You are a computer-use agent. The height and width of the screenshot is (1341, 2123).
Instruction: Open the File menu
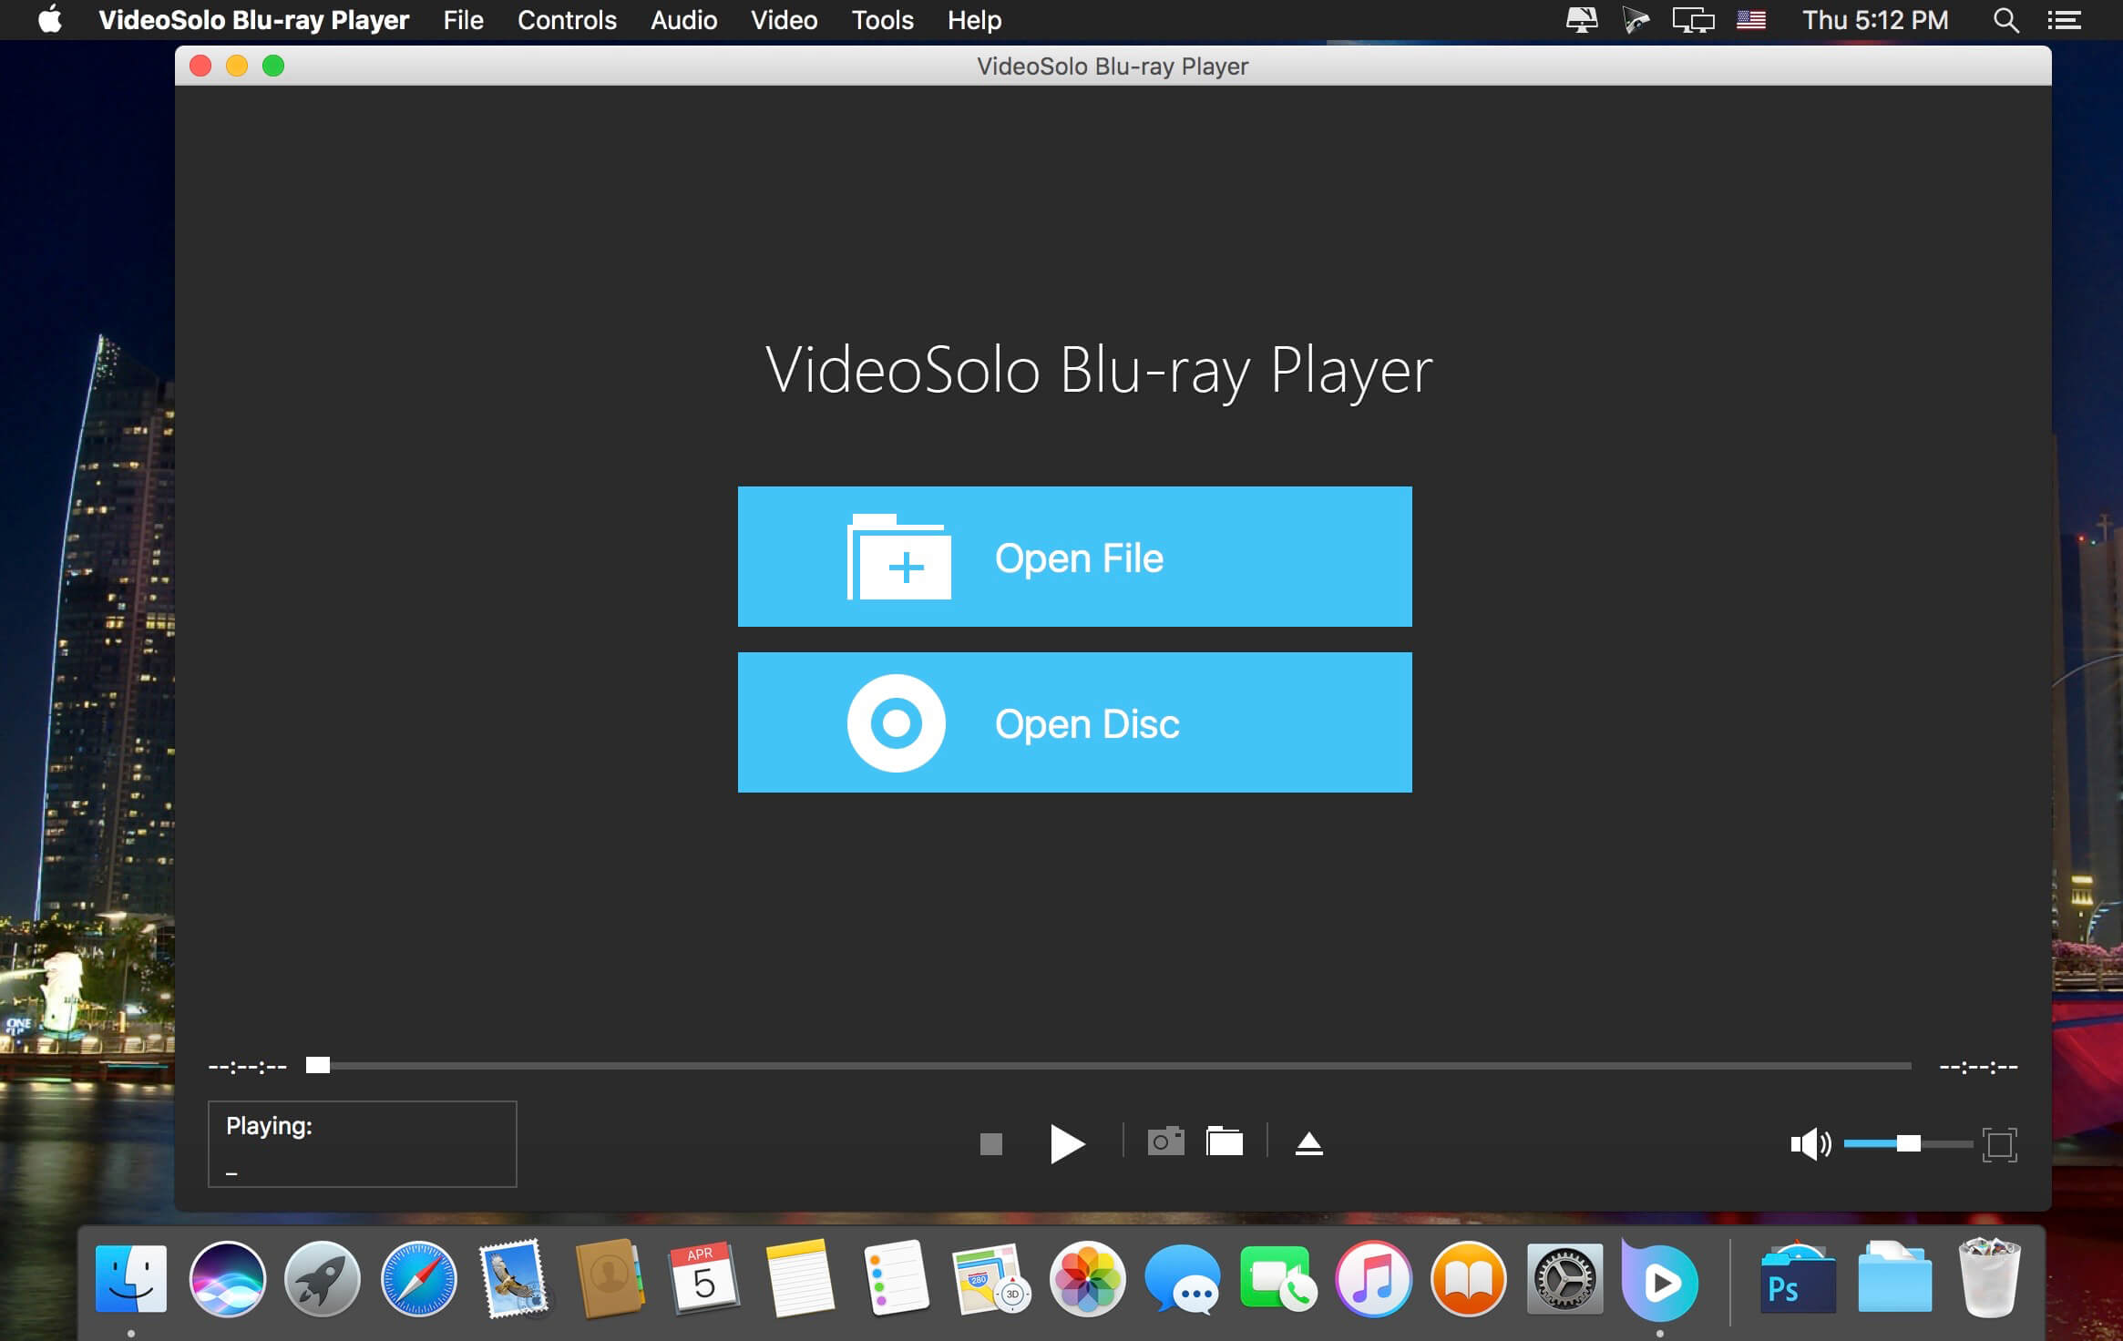coord(463,20)
